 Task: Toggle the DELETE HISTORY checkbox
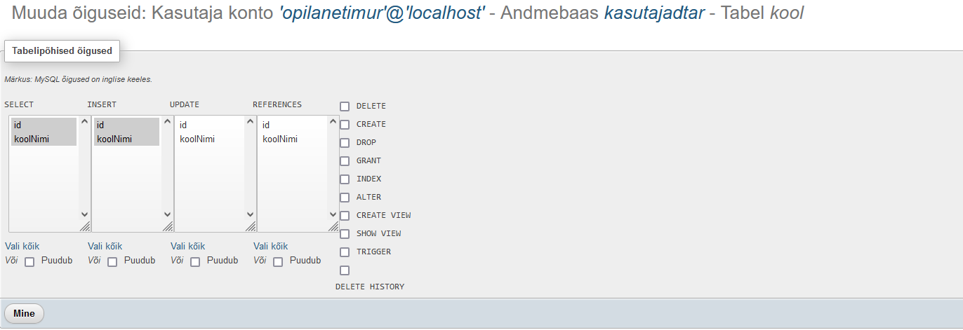(x=345, y=270)
